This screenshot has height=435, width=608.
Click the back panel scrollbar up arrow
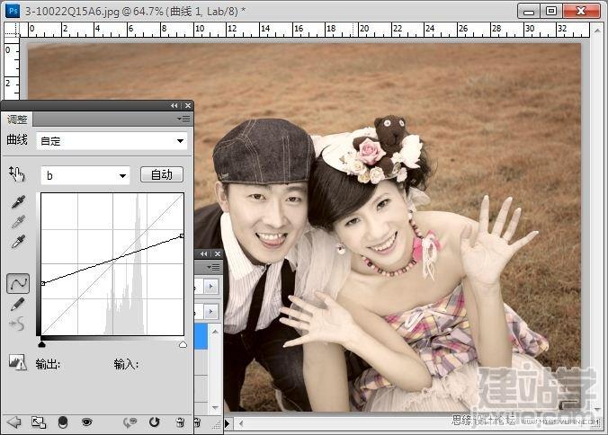[x=216, y=332]
